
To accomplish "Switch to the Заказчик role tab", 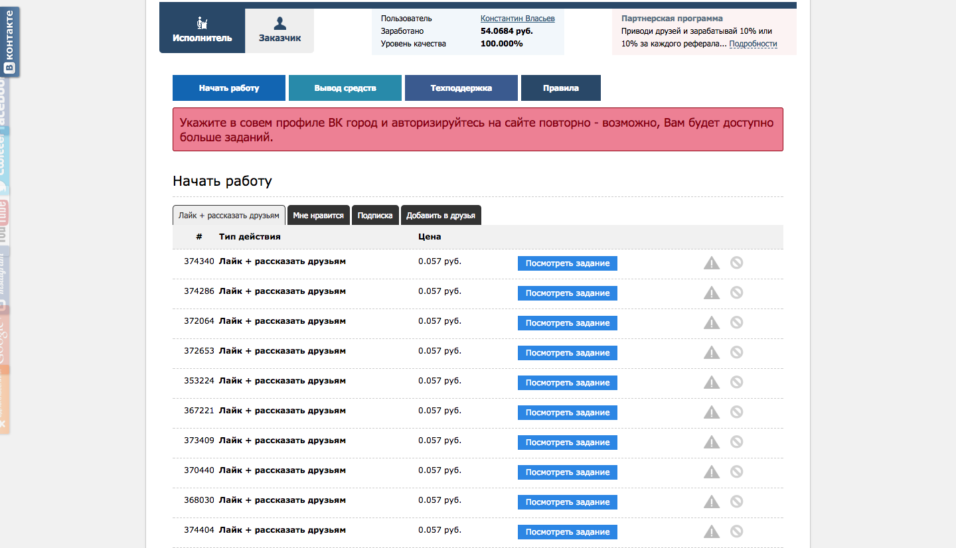I will coord(279,31).
